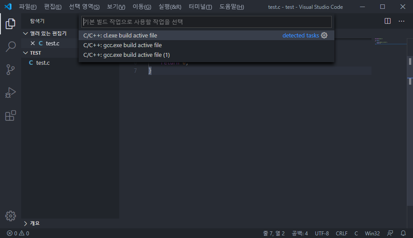Viewport: 413px width, 238px height.
Task: Click the errors and warnings status indicator
Action: click(18, 233)
